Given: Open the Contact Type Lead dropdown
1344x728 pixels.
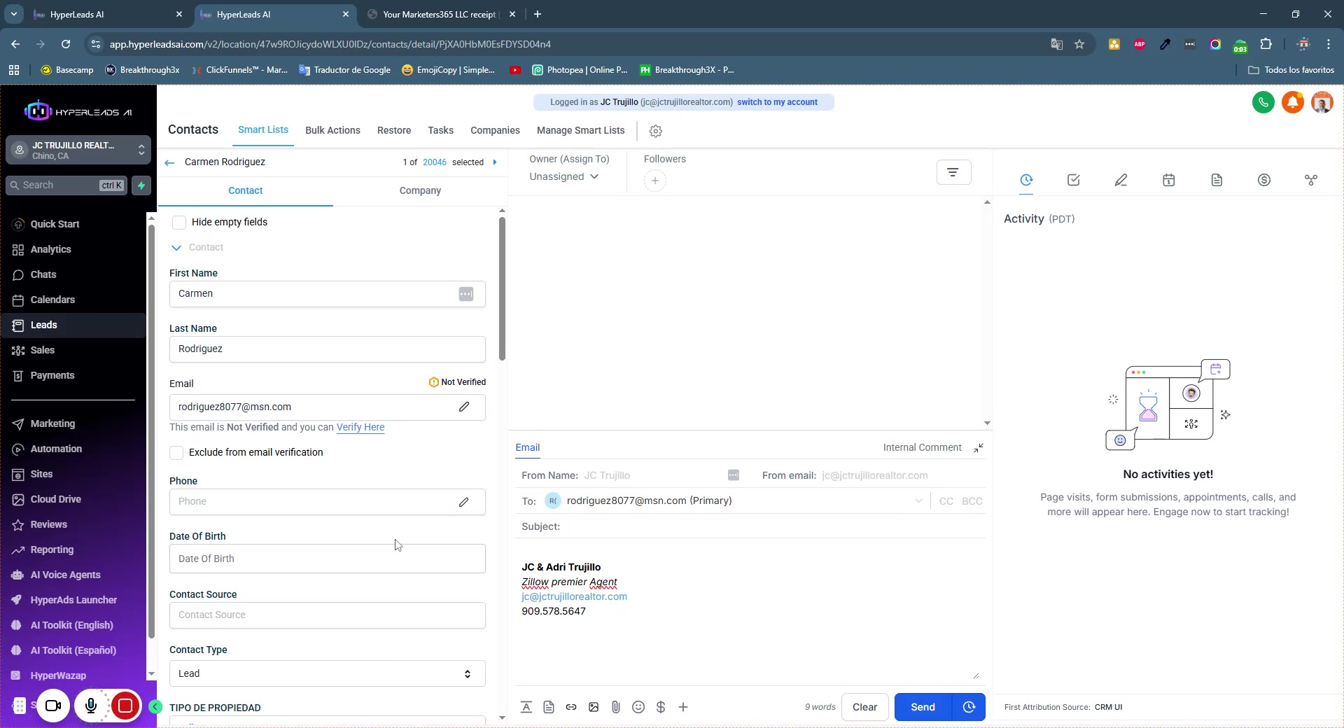Looking at the screenshot, I should point(327,673).
